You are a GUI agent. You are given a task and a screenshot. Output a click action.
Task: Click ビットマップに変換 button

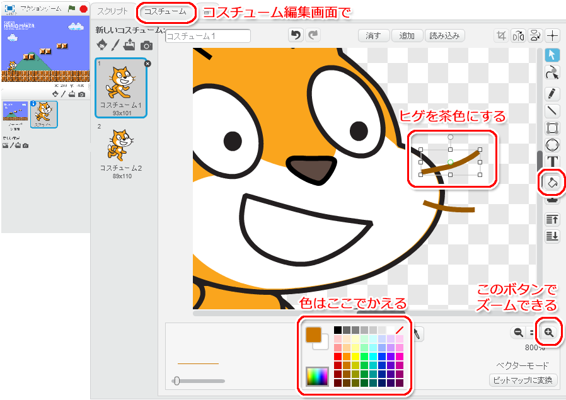523,380
